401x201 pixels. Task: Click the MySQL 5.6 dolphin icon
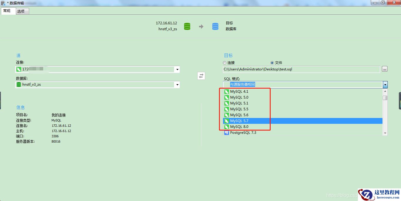coord(226,115)
